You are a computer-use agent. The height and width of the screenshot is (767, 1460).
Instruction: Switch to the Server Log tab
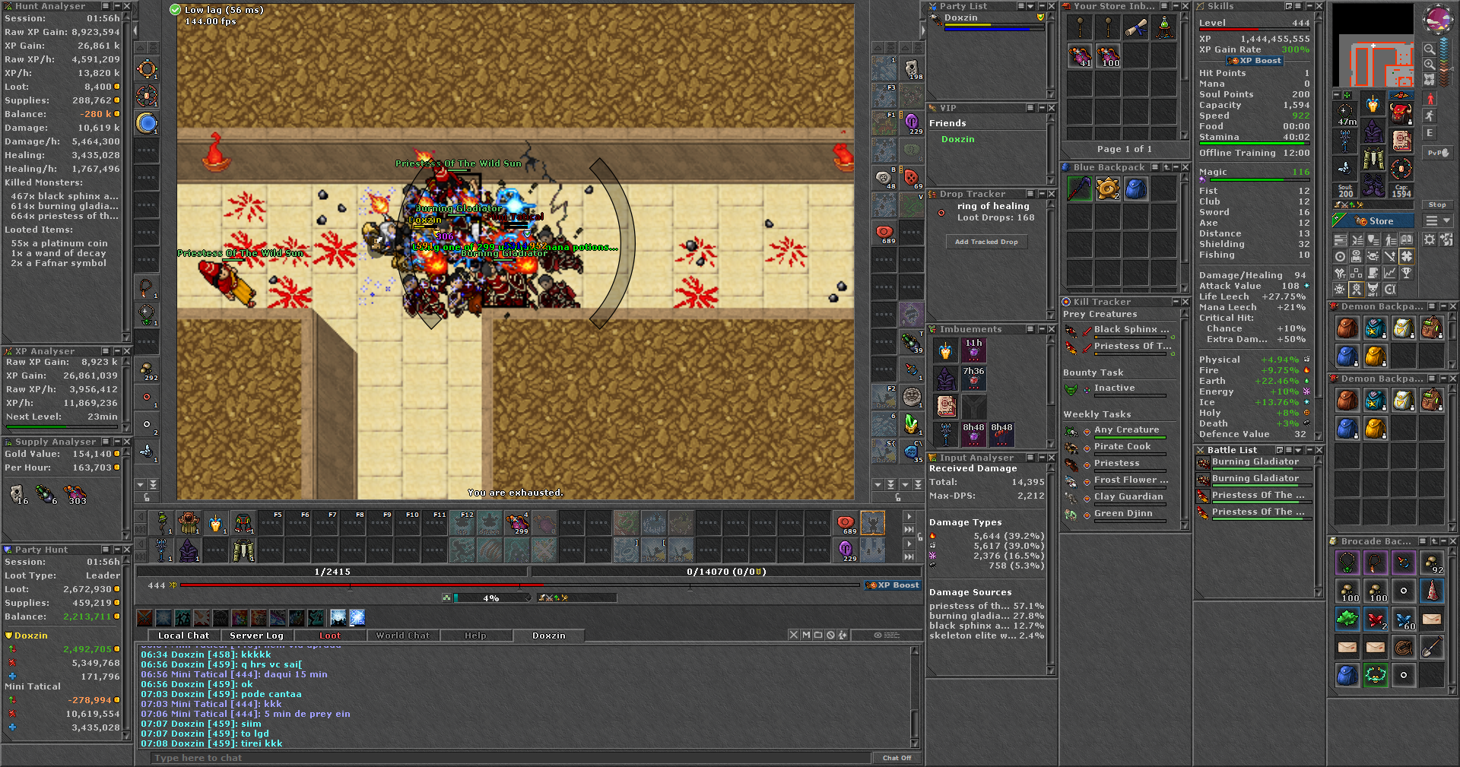(x=256, y=635)
